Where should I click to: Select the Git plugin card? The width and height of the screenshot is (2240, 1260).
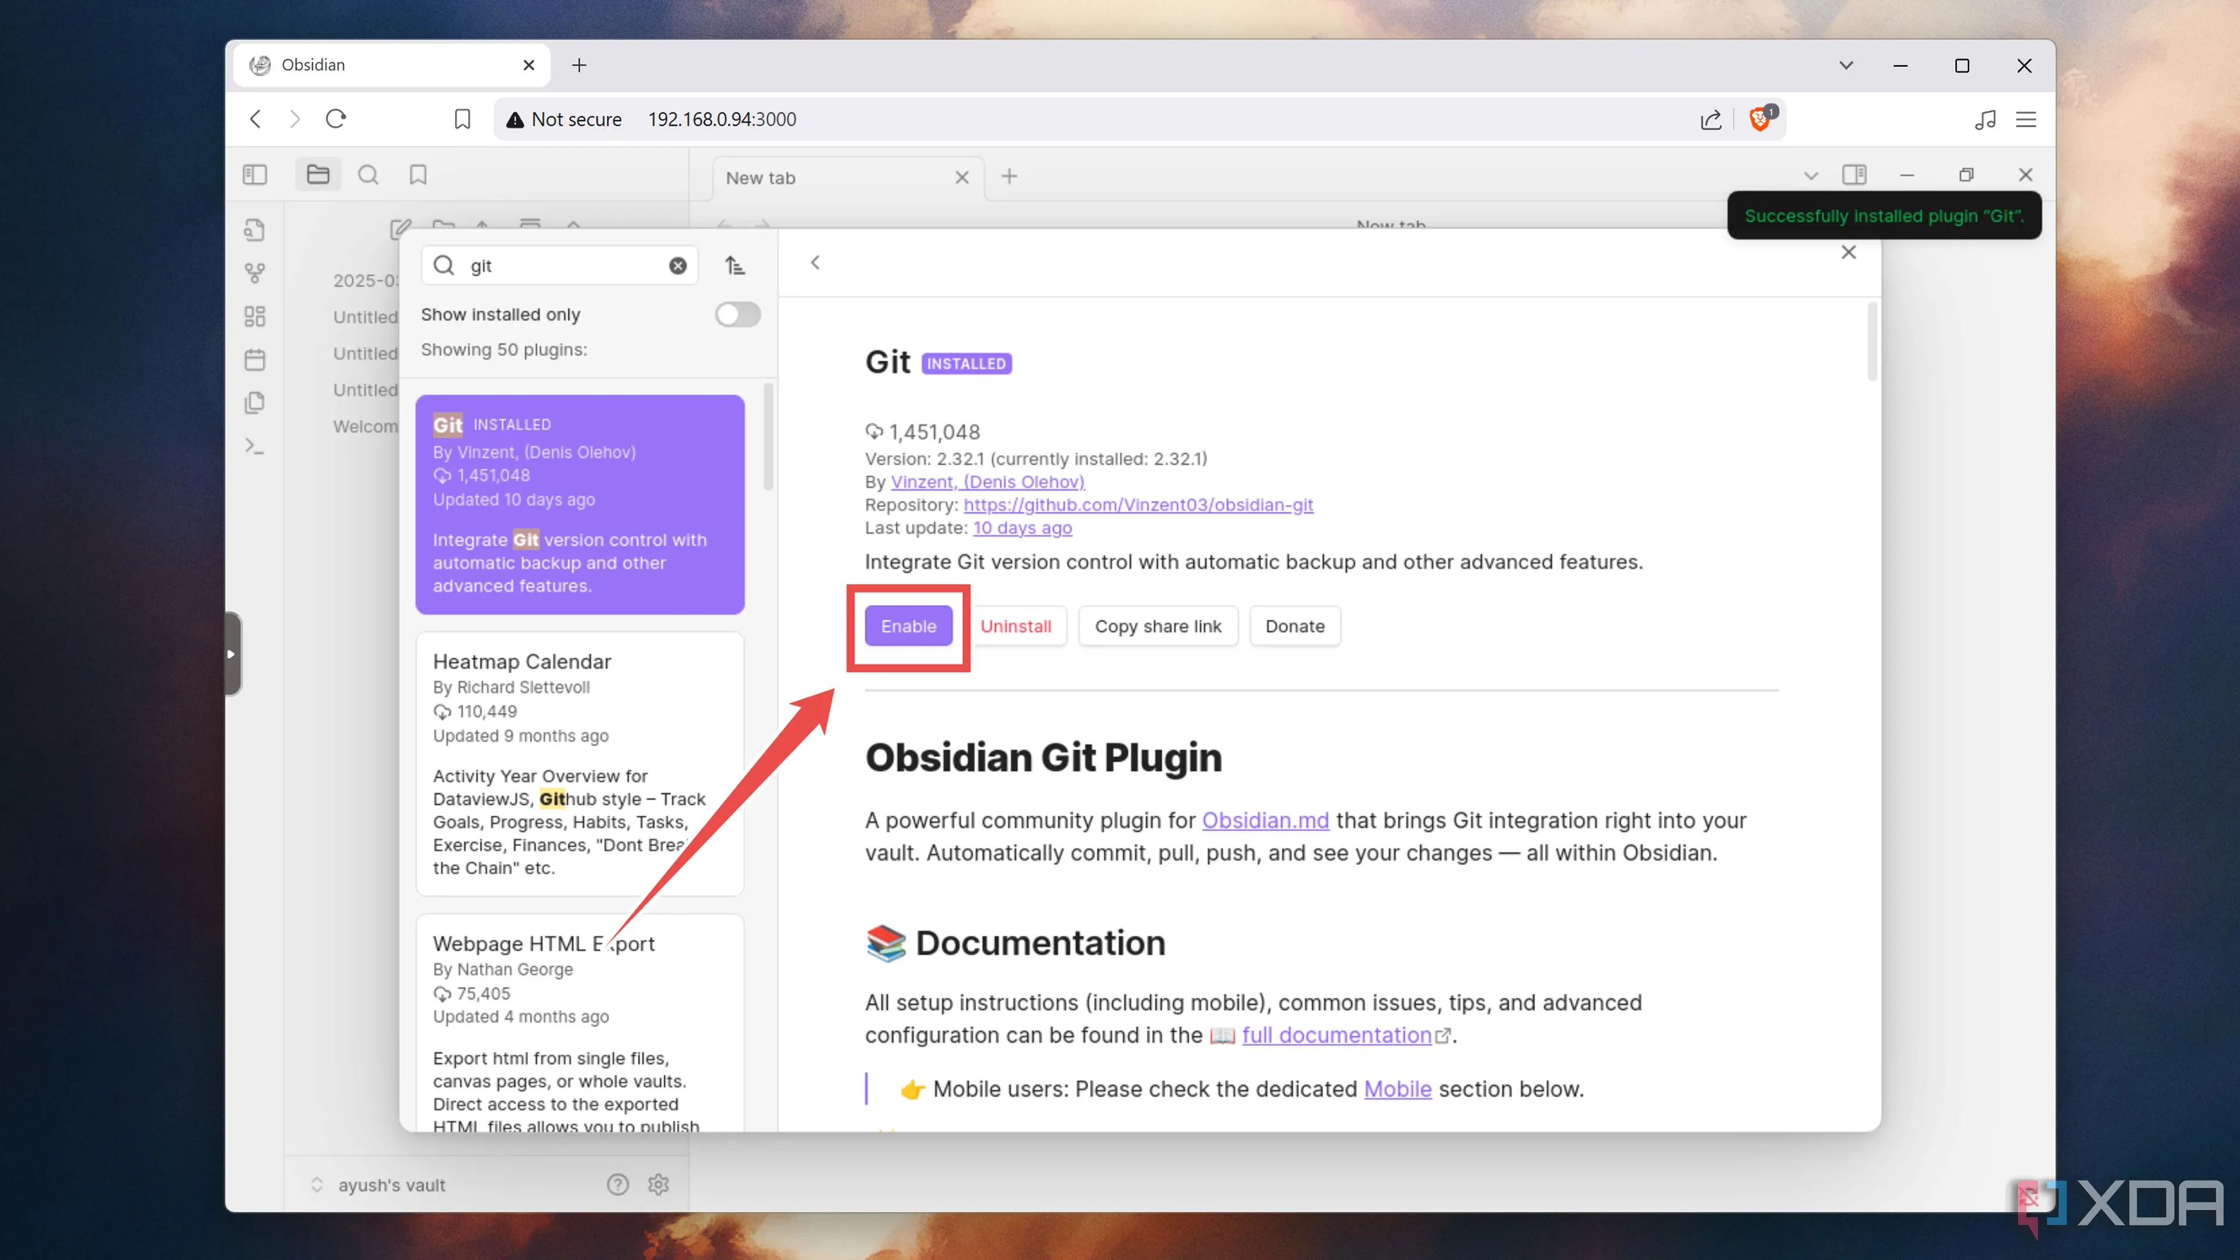[580, 505]
